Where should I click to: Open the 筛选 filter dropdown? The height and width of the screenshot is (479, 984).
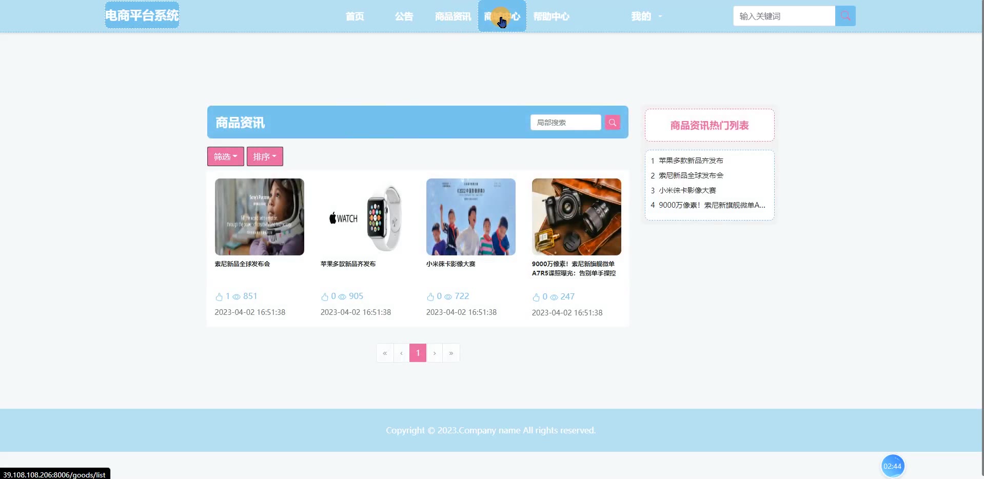click(226, 156)
